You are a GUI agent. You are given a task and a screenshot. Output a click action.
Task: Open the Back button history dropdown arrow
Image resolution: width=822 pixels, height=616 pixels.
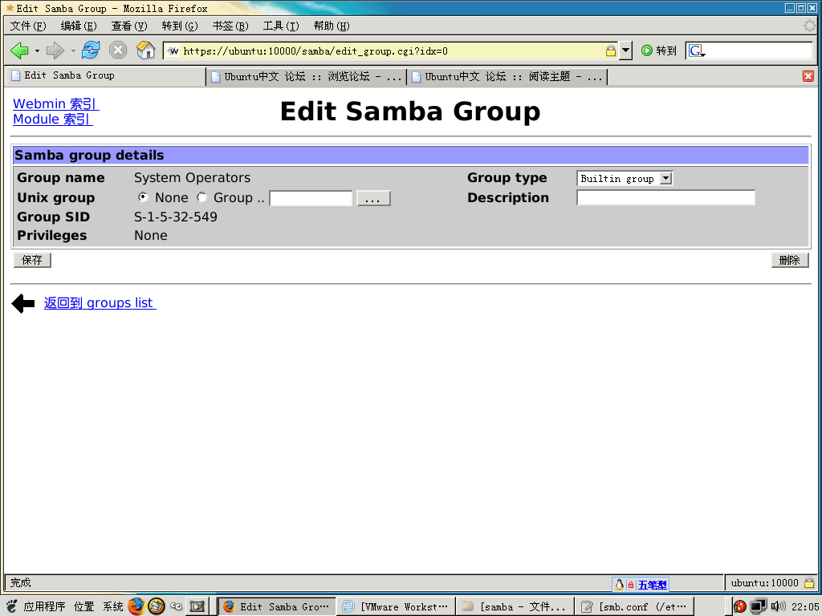coord(37,51)
